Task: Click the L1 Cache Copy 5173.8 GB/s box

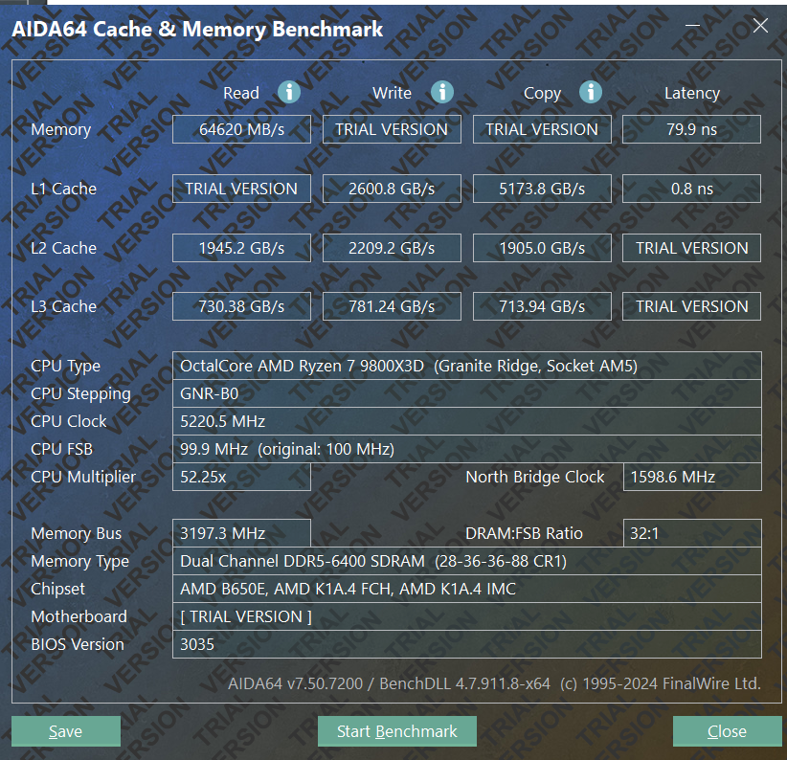Action: (542, 189)
